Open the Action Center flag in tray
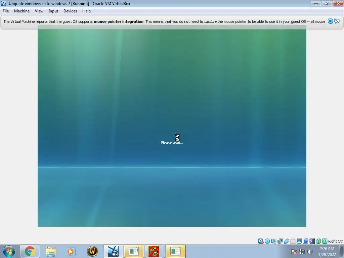The height and width of the screenshot is (258, 344). 294,252
